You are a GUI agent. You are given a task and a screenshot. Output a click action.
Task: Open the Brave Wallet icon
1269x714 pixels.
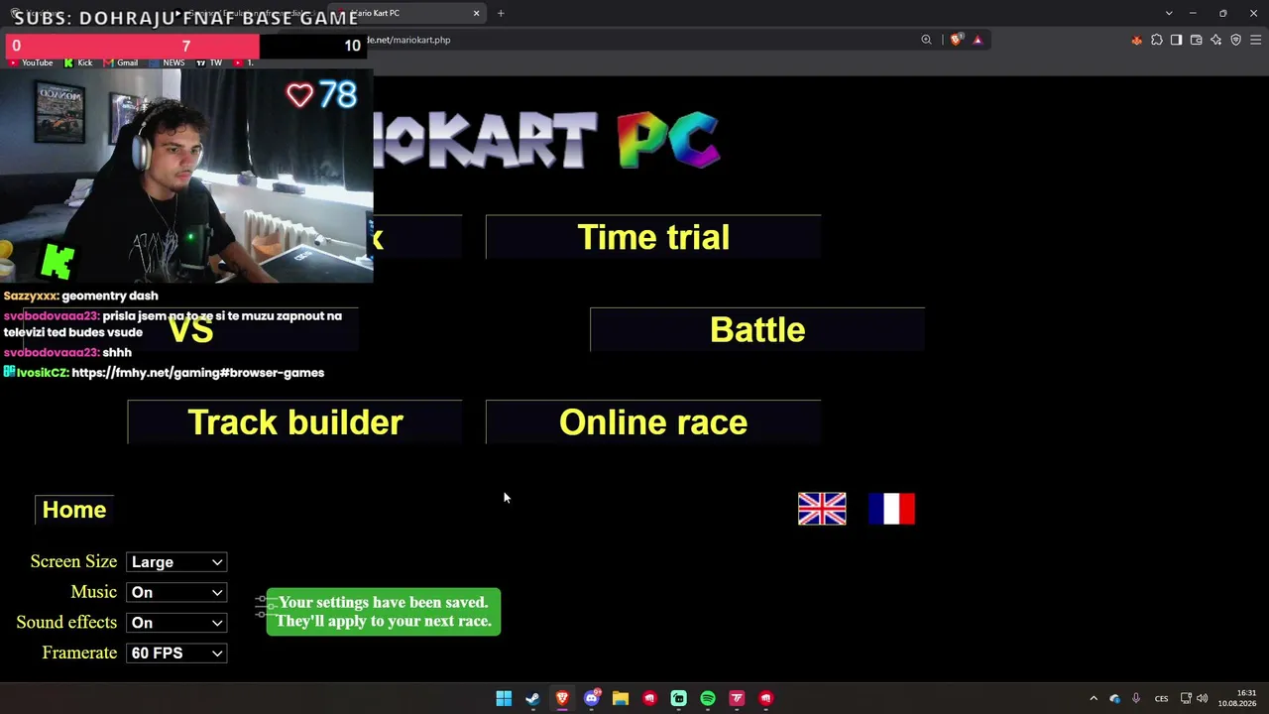[1196, 40]
